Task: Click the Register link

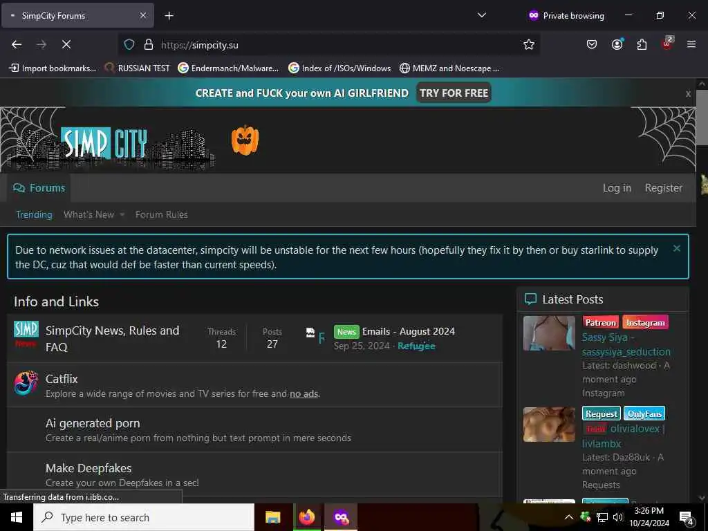Action: point(663,188)
